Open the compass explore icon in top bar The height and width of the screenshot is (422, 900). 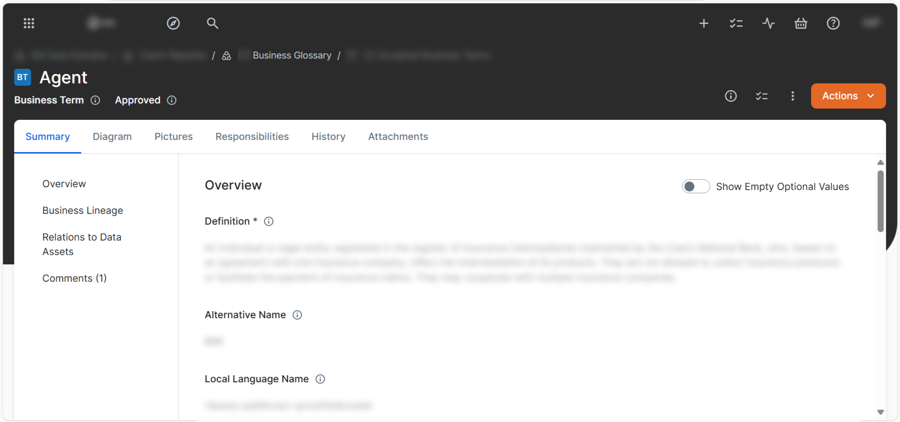click(173, 23)
